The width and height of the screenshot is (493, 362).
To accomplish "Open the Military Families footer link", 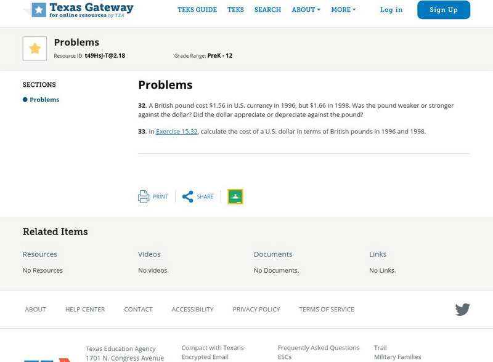I will coord(396,356).
